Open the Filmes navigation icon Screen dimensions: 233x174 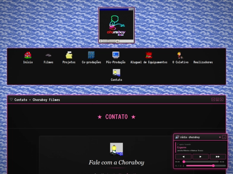(48, 55)
